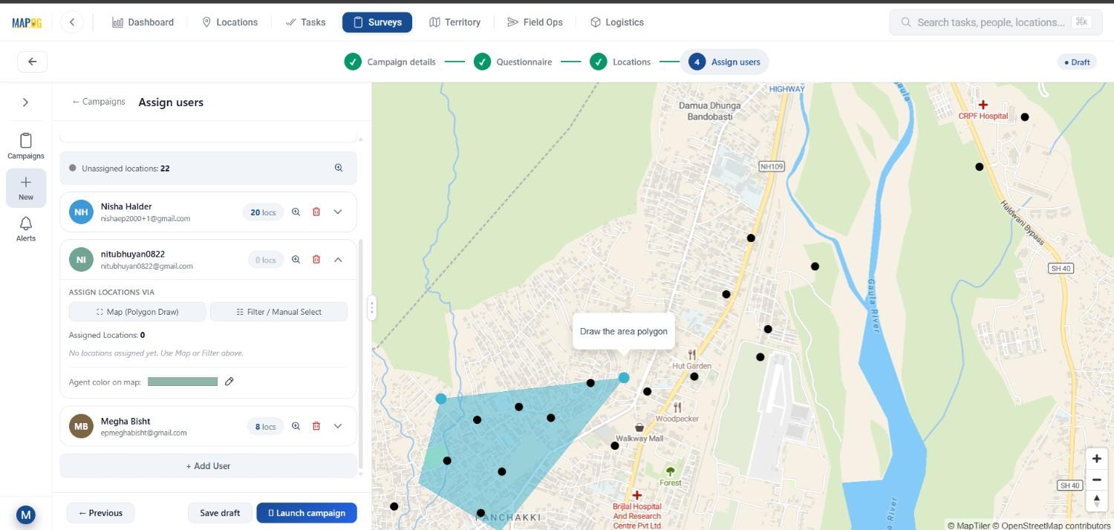Click the user list scrollbar
This screenshot has height=530, width=1114.
(362, 355)
